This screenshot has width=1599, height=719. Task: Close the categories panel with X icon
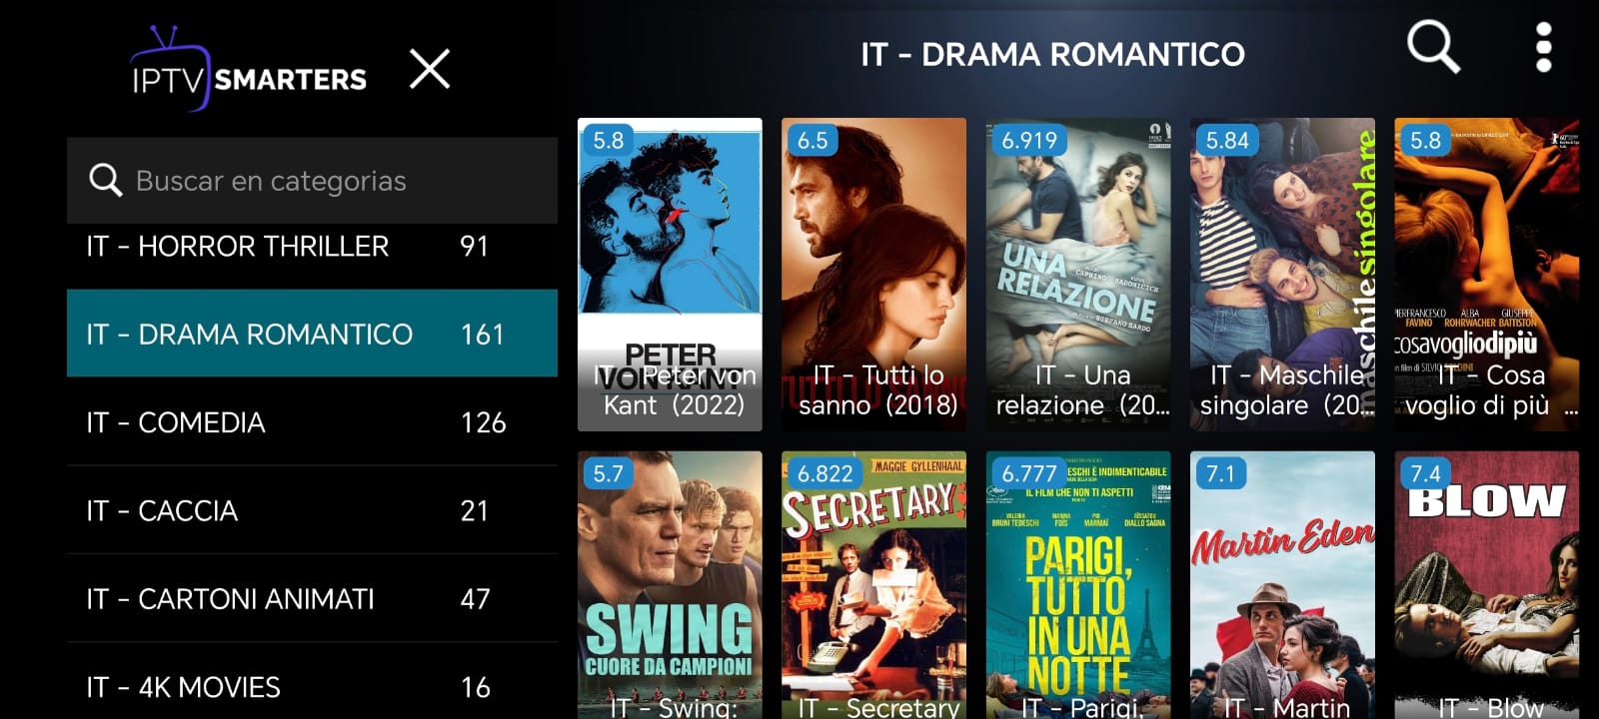pos(430,69)
